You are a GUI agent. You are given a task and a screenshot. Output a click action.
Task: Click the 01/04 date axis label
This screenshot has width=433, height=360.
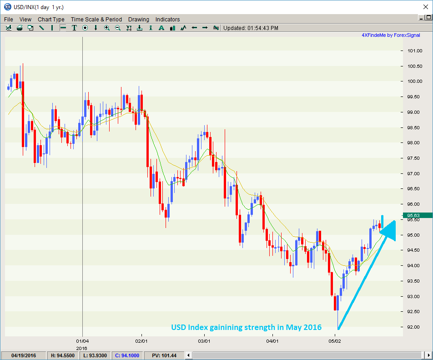(x=82, y=341)
